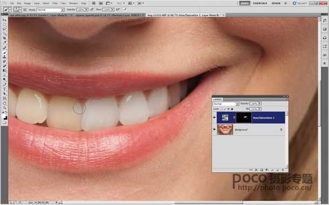The image size is (329, 205).
Task: Switch to the ESSENTIALS workspace
Action: [x=260, y=3]
